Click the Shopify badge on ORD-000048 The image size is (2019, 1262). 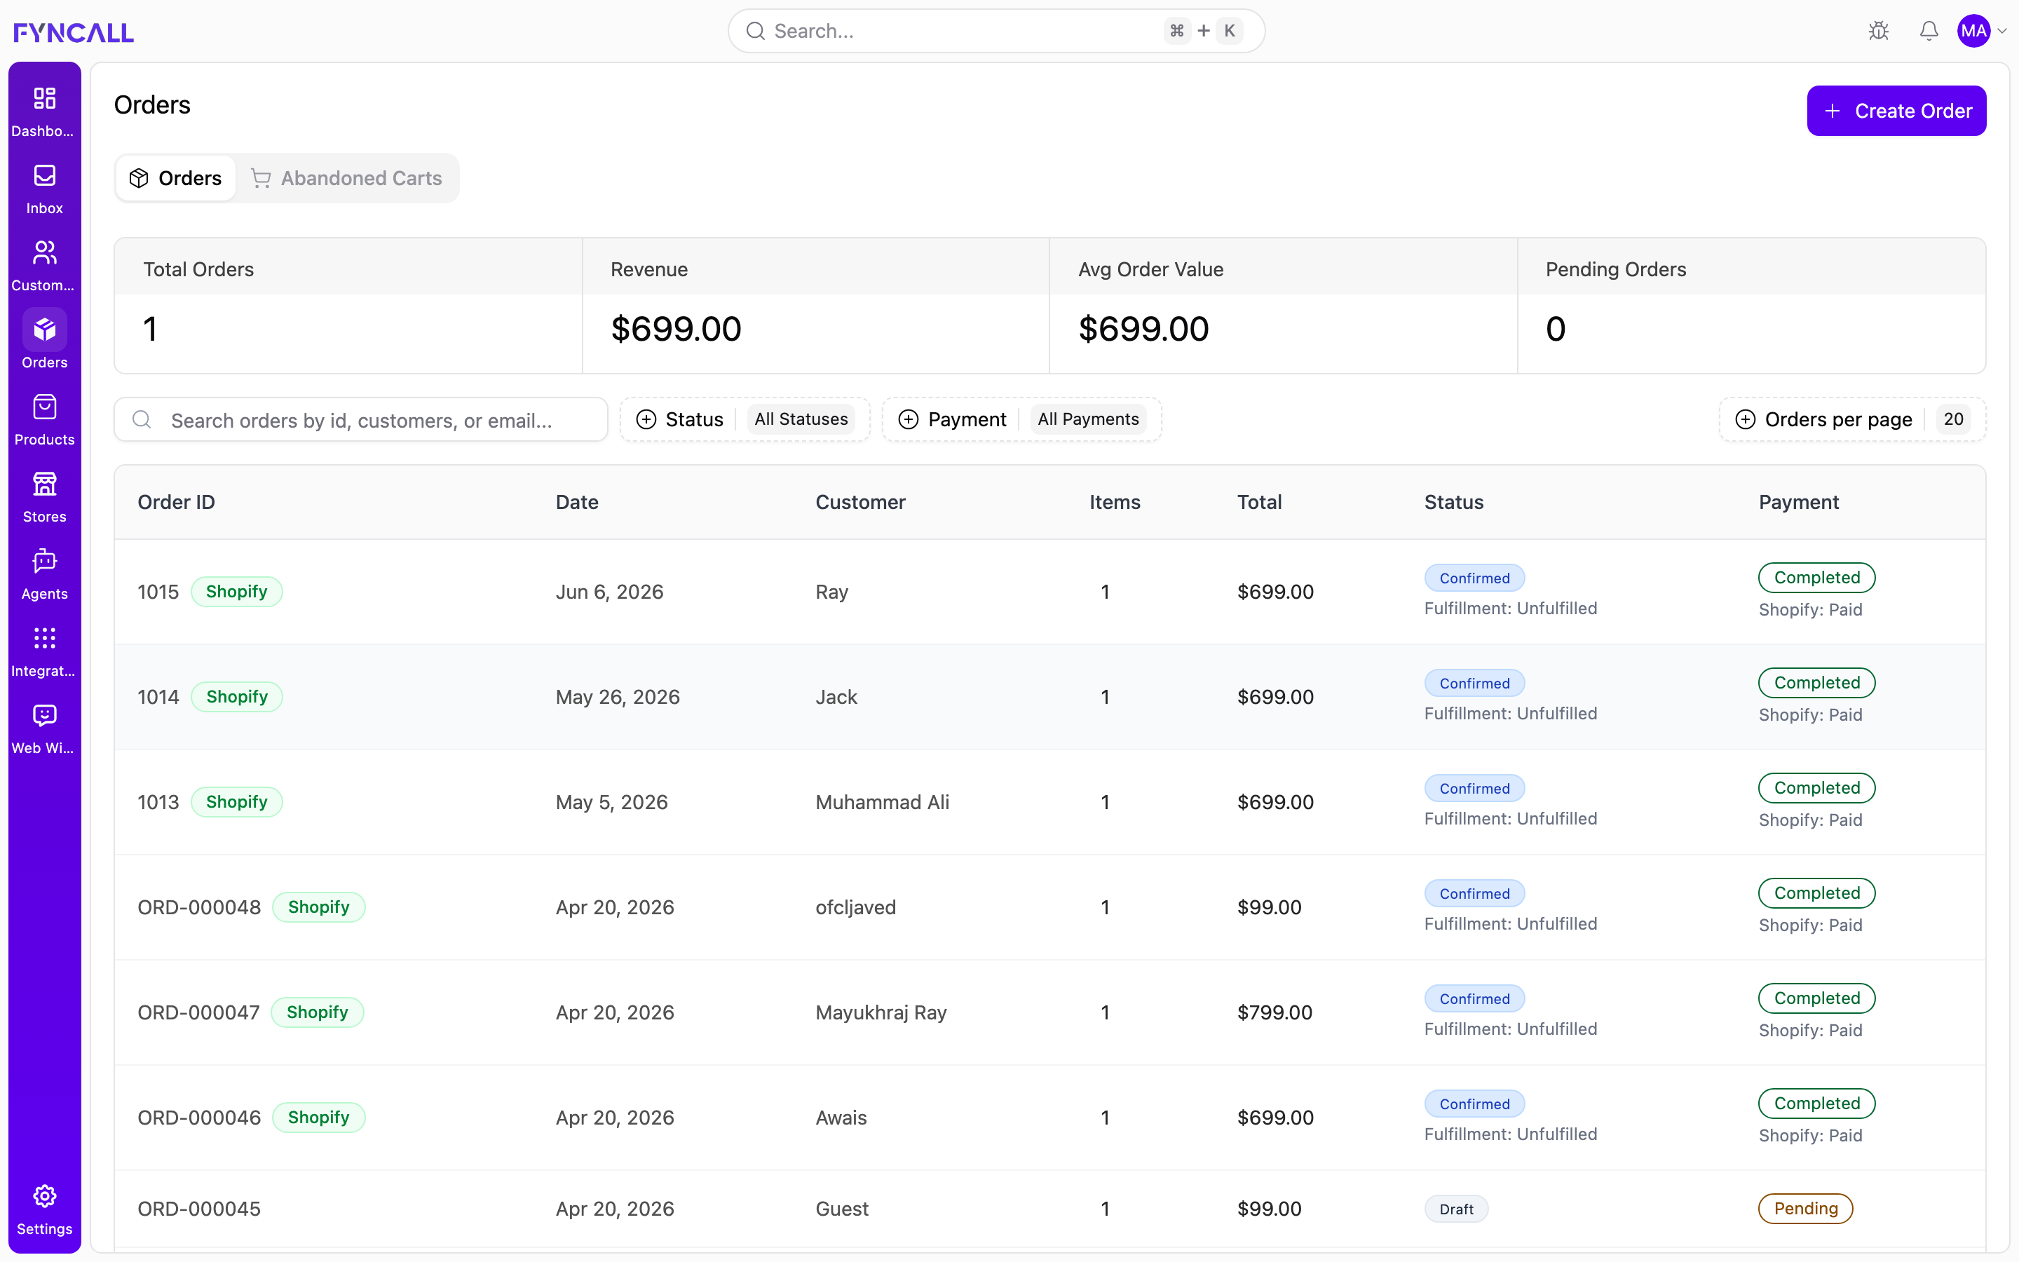click(318, 907)
